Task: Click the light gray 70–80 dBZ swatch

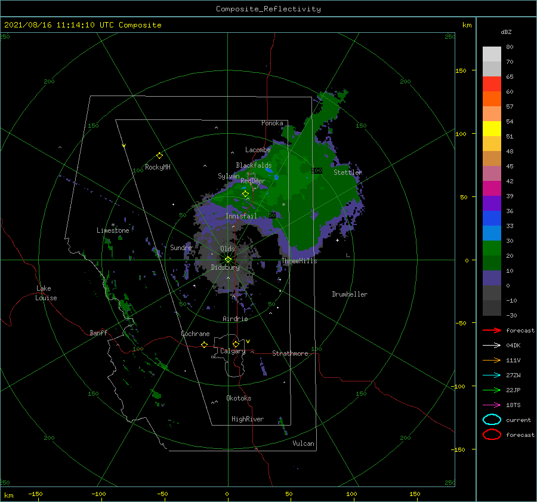Action: point(492,54)
